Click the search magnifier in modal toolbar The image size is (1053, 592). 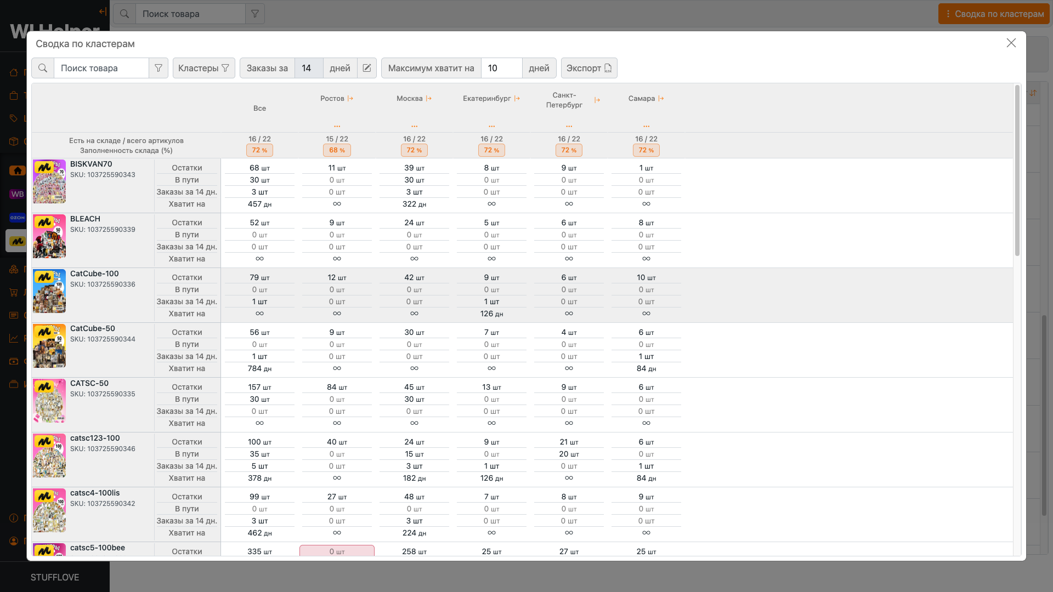pyautogui.click(x=43, y=68)
